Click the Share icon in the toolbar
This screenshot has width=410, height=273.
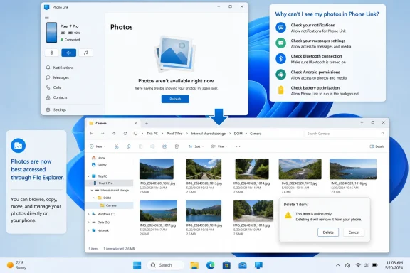pyautogui.click(x=164, y=146)
